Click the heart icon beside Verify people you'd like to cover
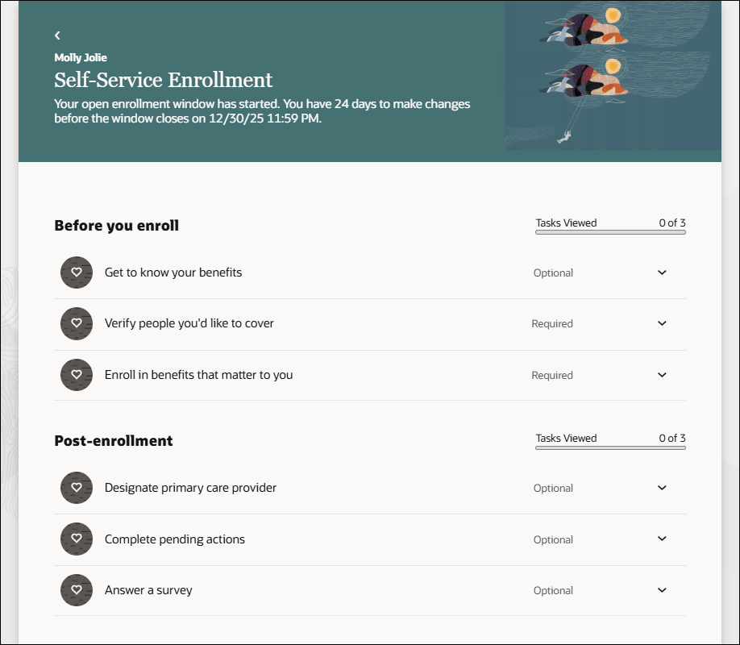 point(77,323)
